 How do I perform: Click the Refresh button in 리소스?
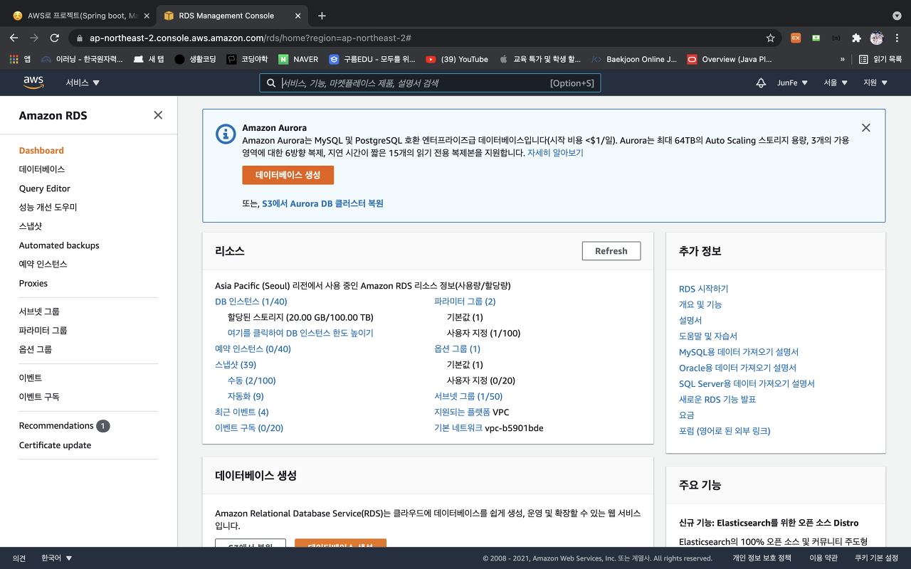coord(611,251)
